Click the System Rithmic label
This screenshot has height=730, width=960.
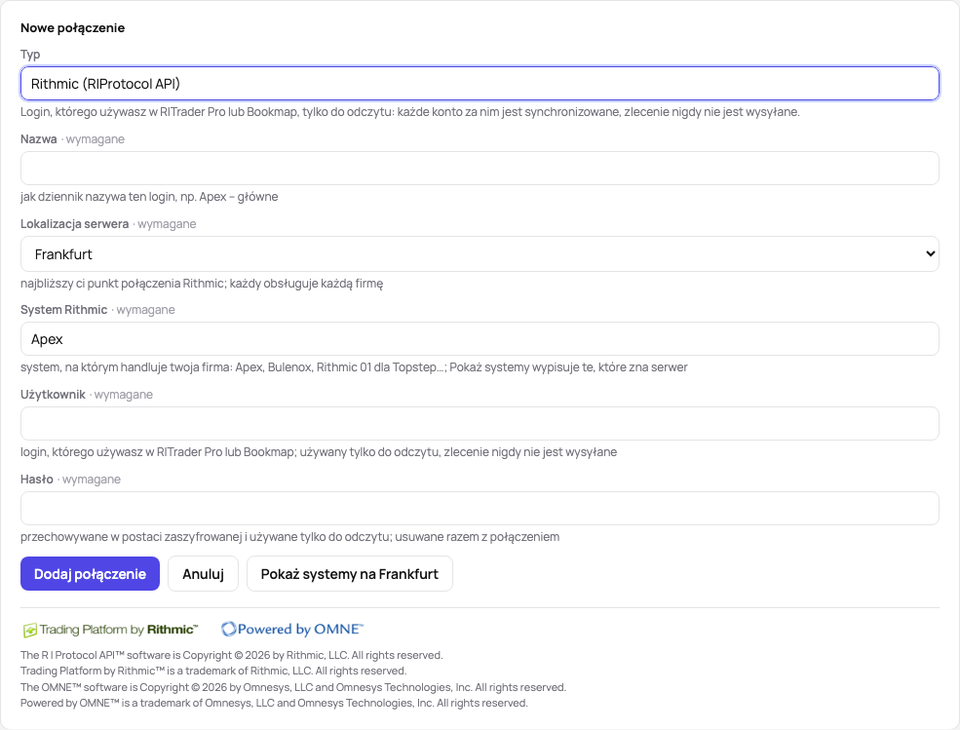point(63,310)
